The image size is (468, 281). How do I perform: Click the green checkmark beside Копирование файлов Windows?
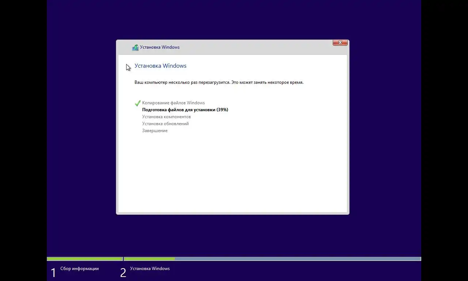[137, 103]
